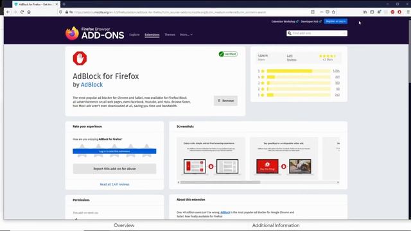Click the 1 star rating bar
This screenshot has width=411, height=231.
299,95
